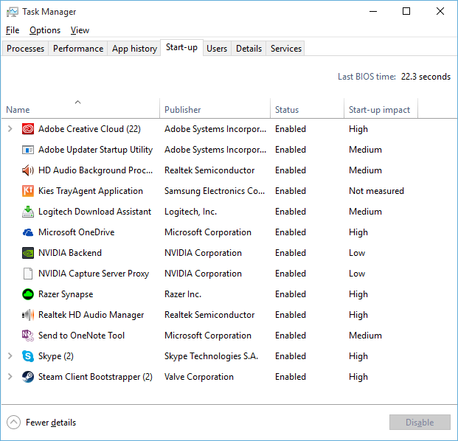Select the NVIDIA Backend entry
The image size is (458, 441).
(x=70, y=253)
